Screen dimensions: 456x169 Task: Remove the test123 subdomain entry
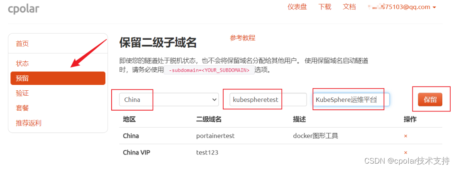(x=406, y=152)
